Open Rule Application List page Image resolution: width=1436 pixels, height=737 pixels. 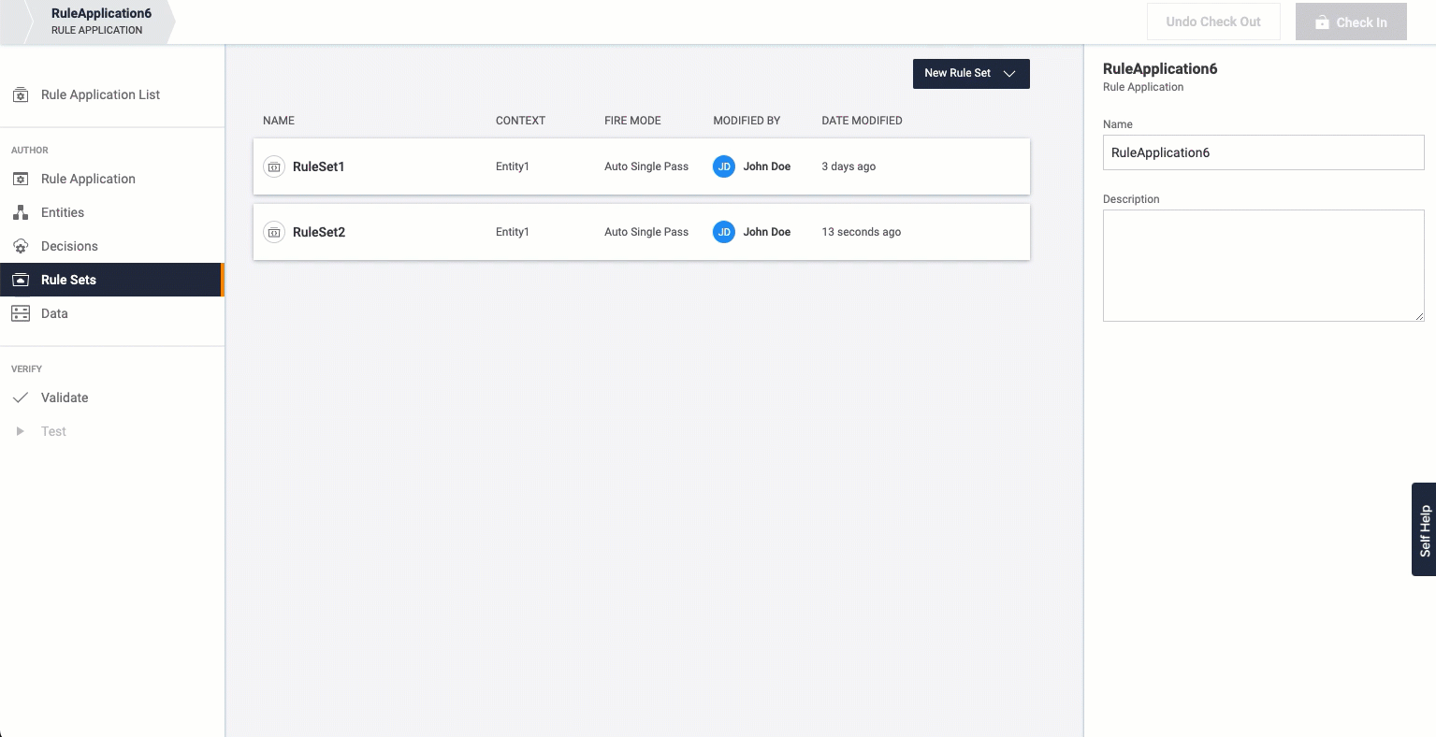pyautogui.click(x=100, y=94)
